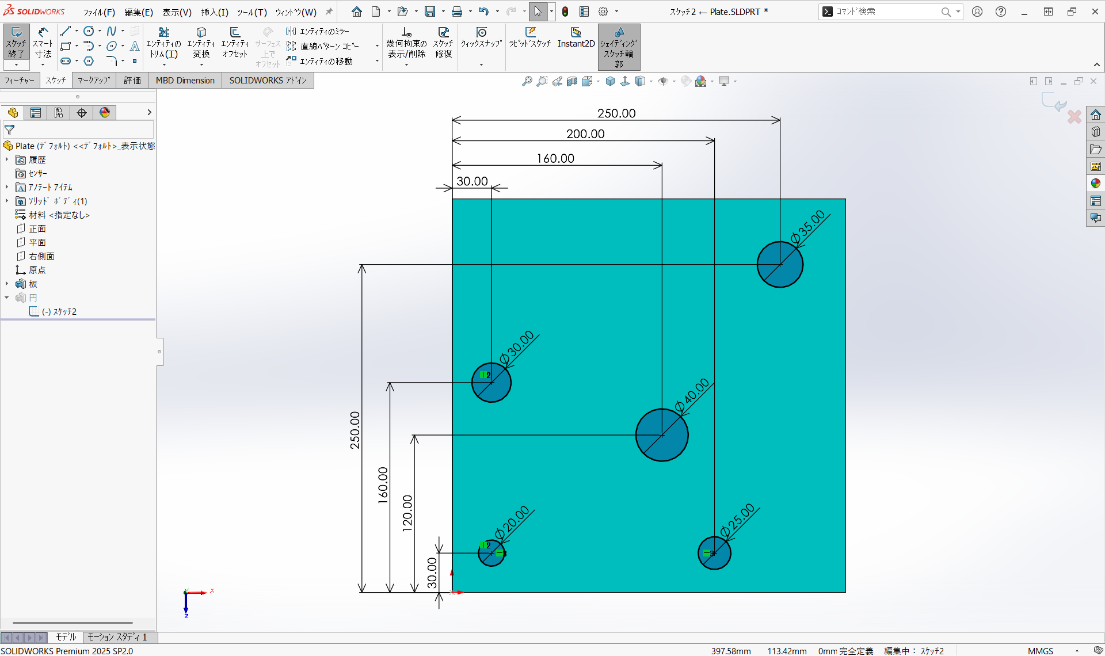Open Linear Pattern (直線パターンコピー) dropdown arrow
The width and height of the screenshot is (1105, 656).
pyautogui.click(x=377, y=46)
